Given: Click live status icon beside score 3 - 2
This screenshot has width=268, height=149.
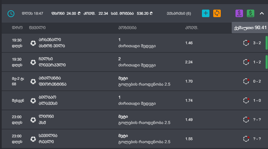Looking at the screenshot, I should (246, 43).
